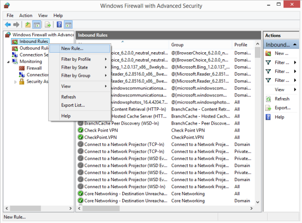The height and width of the screenshot is (223, 302).
Task: Click the New Rule icon in Actions pane
Action: pos(269,53)
